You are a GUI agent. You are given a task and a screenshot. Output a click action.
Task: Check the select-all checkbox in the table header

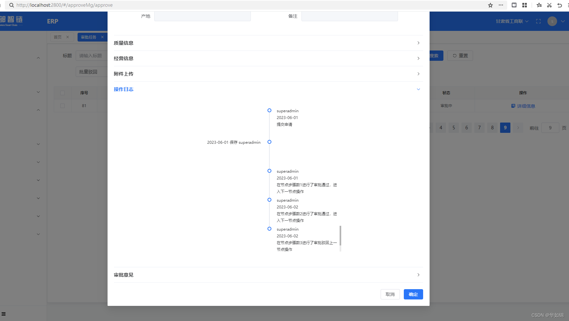(x=62, y=93)
